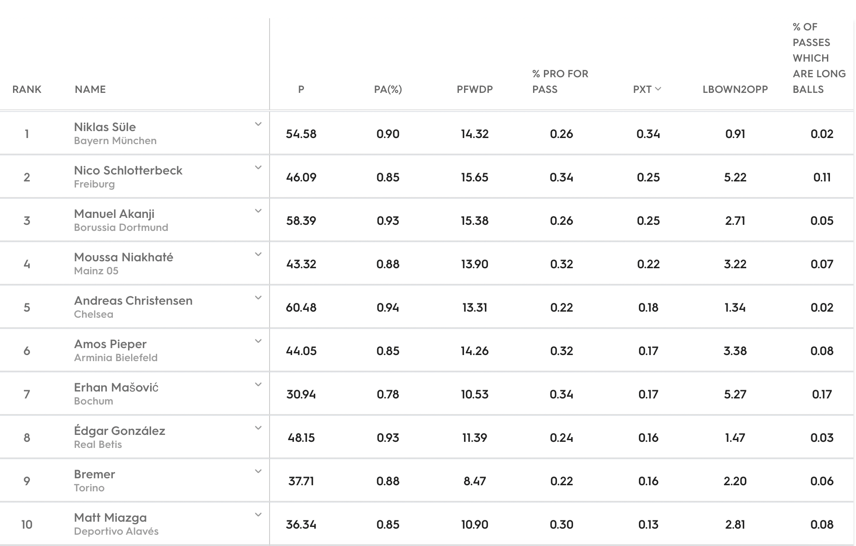This screenshot has height=546, width=856.
Task: Click the RANK column header
Action: (x=27, y=89)
